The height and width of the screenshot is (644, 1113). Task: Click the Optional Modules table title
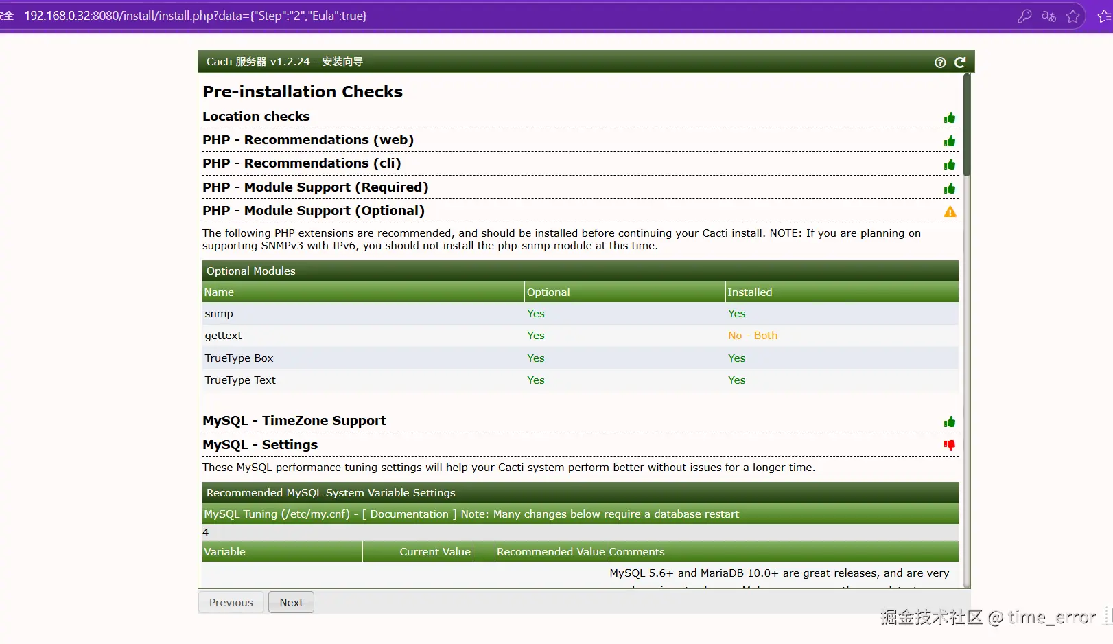(251, 271)
